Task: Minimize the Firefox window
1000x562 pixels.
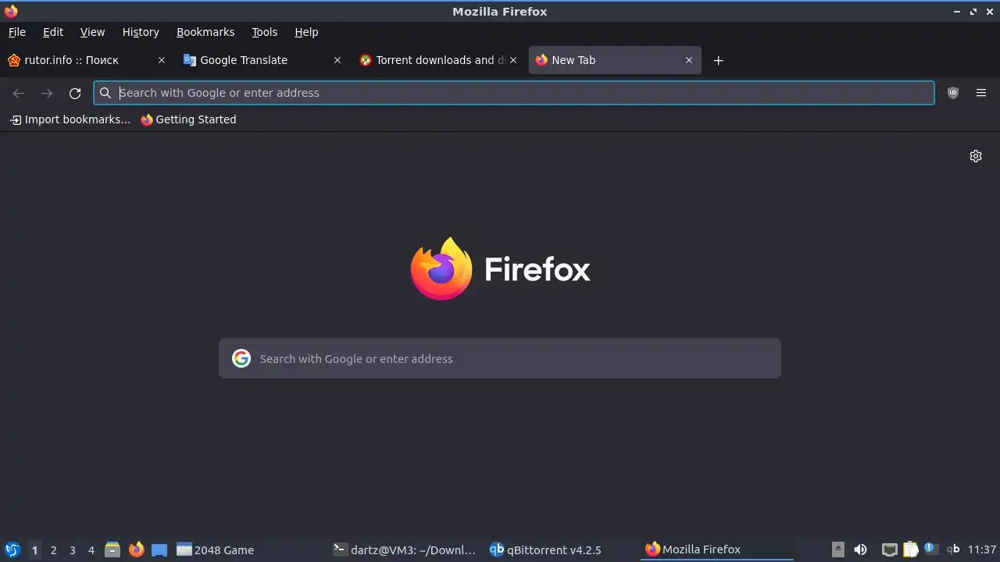Action: click(x=957, y=12)
